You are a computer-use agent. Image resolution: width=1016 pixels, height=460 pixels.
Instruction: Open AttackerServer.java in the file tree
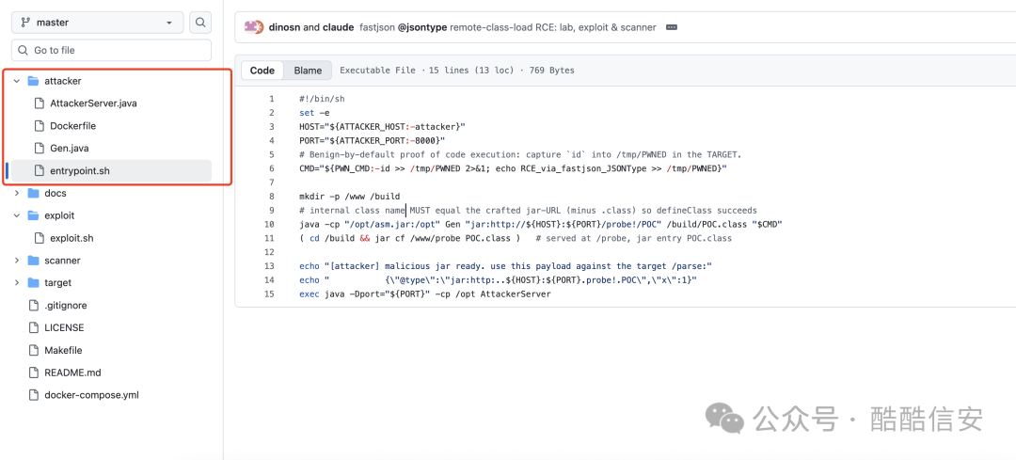[93, 103]
